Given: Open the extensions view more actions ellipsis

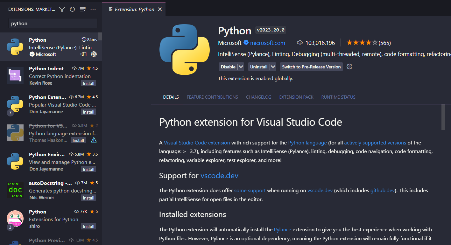Looking at the screenshot, I should 93,9.
